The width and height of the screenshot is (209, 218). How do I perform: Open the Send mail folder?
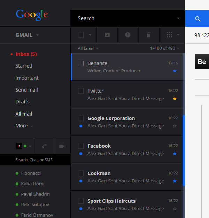(x=26, y=90)
